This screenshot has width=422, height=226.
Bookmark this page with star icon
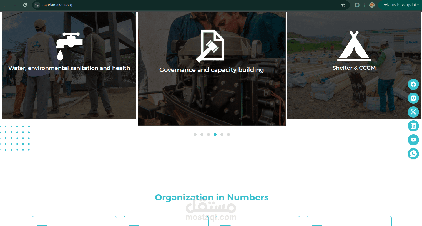tap(343, 5)
